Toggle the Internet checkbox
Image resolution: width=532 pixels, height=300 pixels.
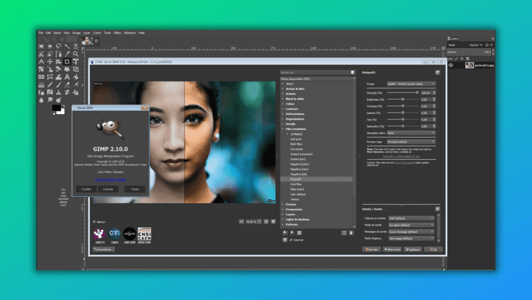[291, 240]
